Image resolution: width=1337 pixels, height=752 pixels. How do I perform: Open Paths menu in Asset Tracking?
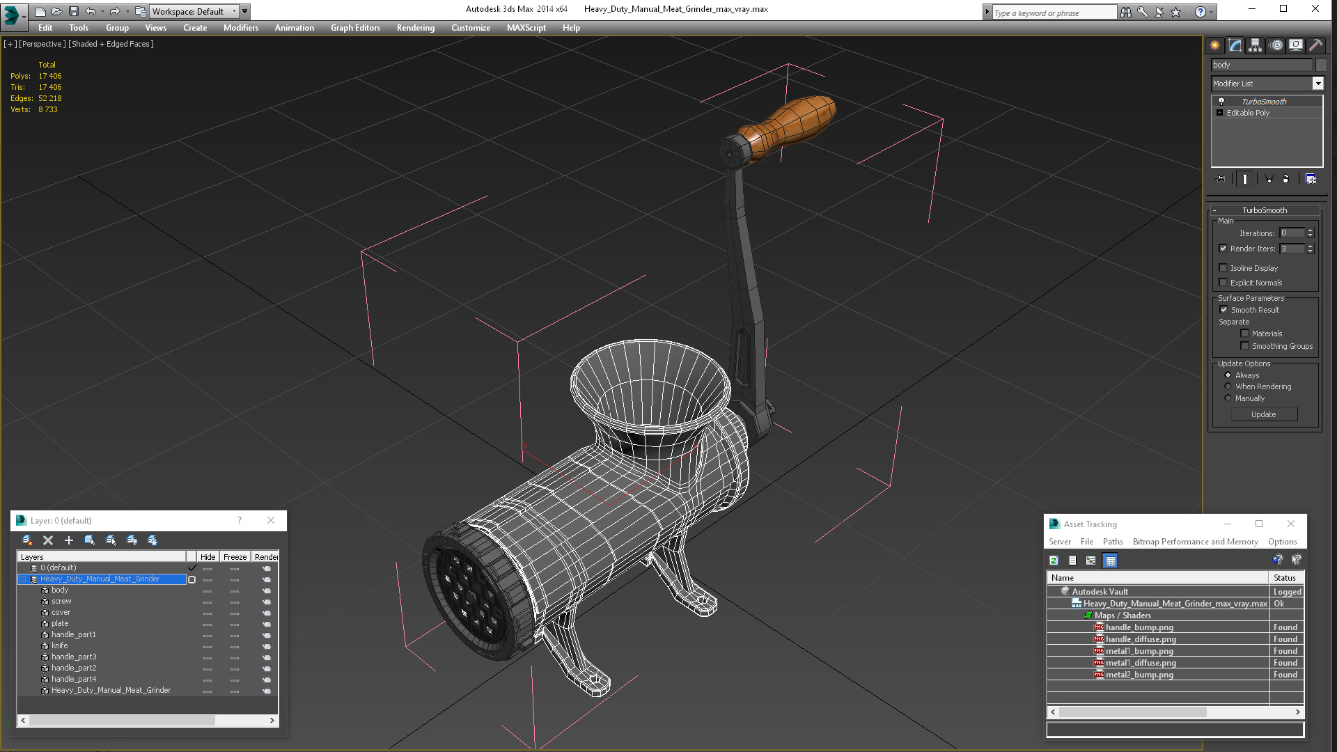[x=1112, y=542]
